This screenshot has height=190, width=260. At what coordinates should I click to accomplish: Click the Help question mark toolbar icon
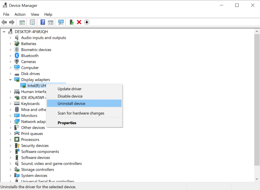(x=43, y=22)
